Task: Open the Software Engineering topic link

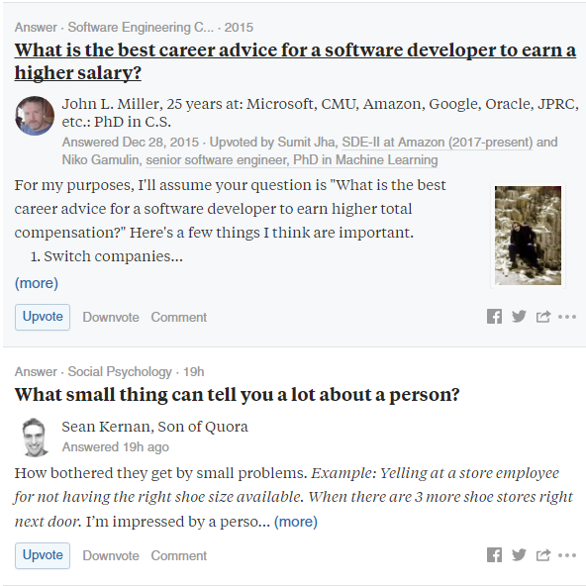Action: pos(141,28)
